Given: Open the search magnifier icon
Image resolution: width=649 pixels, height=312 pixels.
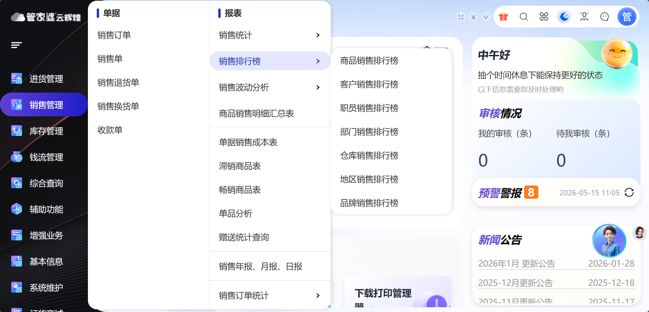Looking at the screenshot, I should 524,17.
